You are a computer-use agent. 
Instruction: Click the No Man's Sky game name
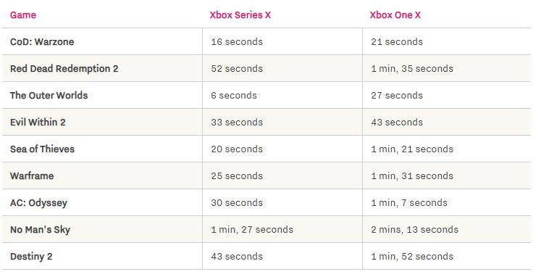pyautogui.click(x=40, y=229)
